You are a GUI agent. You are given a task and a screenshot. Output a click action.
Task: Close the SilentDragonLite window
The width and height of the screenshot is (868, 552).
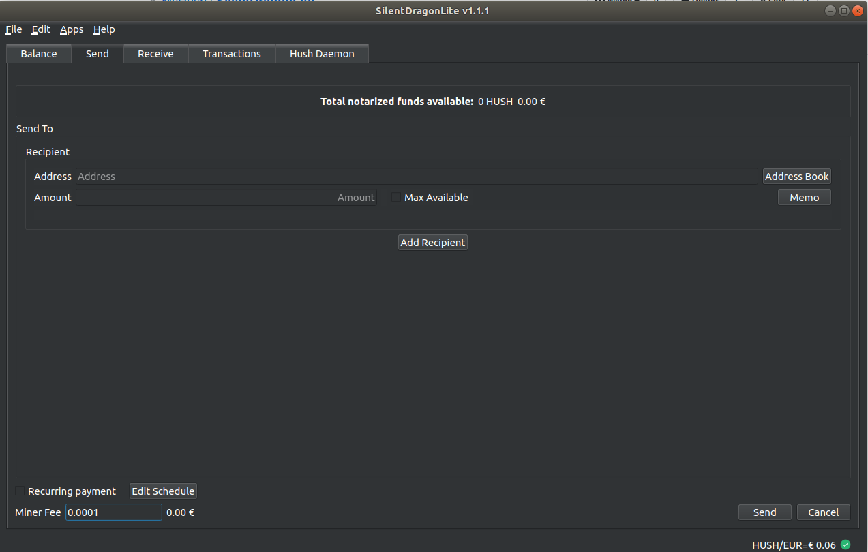(858, 11)
